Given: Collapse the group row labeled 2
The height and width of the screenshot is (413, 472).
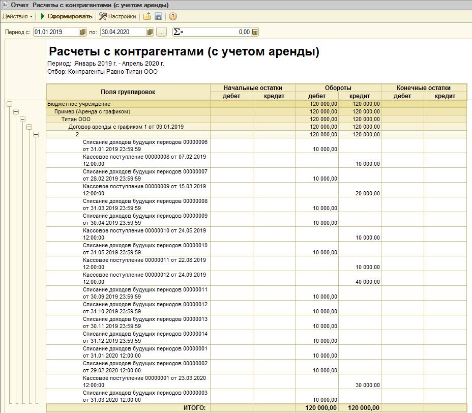Looking at the screenshot, I should click(x=36, y=135).
